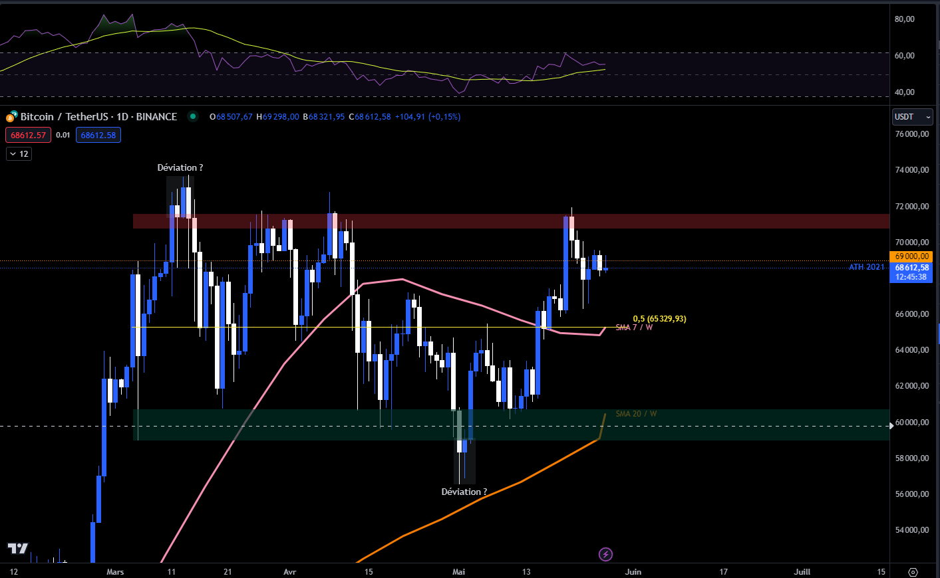The image size is (940, 578).
Task: Click the Bitcoin coin logo in the legend
Action: (x=11, y=116)
